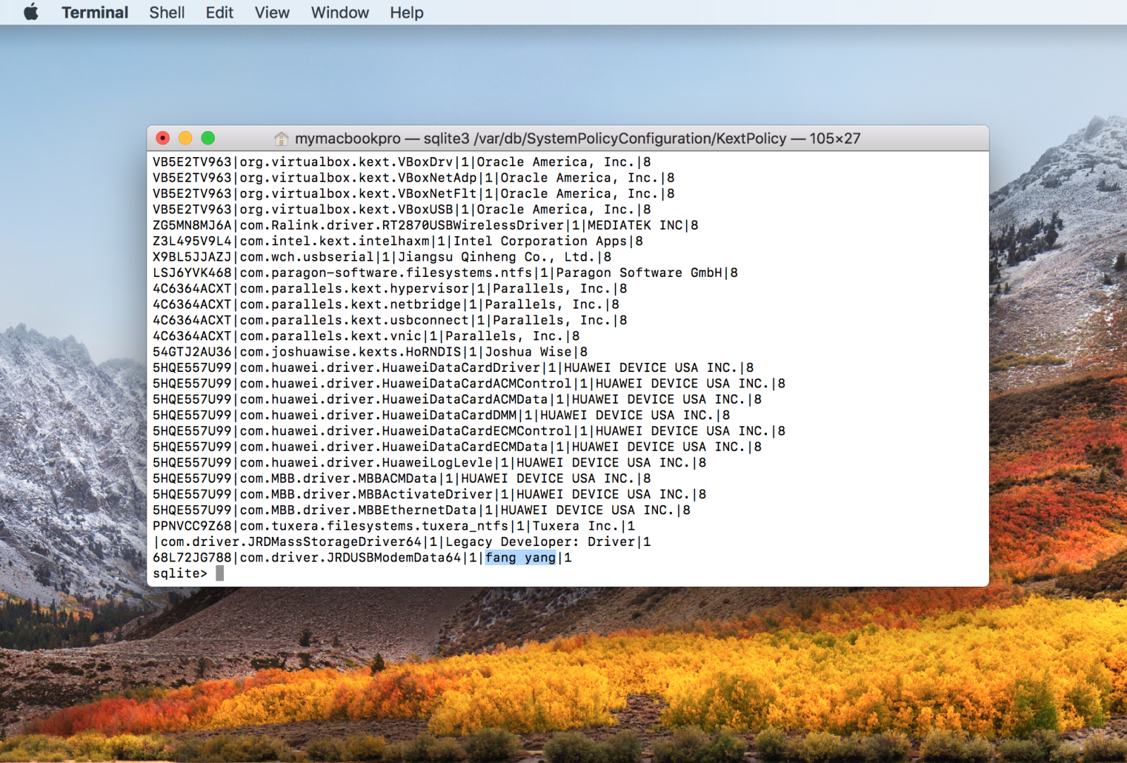Click the JRDUSBModemData64 bundle identifier
Screen dimensions: 1127x763
[x=351, y=558]
